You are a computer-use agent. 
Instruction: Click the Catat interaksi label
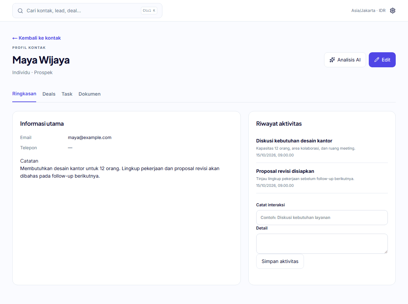pyautogui.click(x=271, y=205)
